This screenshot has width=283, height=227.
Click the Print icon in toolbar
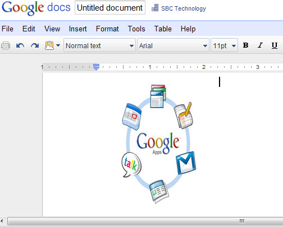click(x=6, y=46)
